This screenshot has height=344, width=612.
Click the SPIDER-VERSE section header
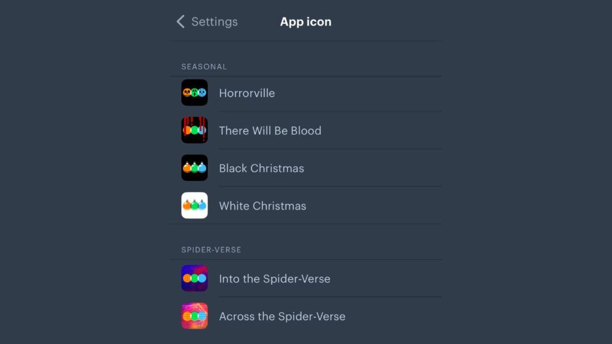click(x=211, y=250)
